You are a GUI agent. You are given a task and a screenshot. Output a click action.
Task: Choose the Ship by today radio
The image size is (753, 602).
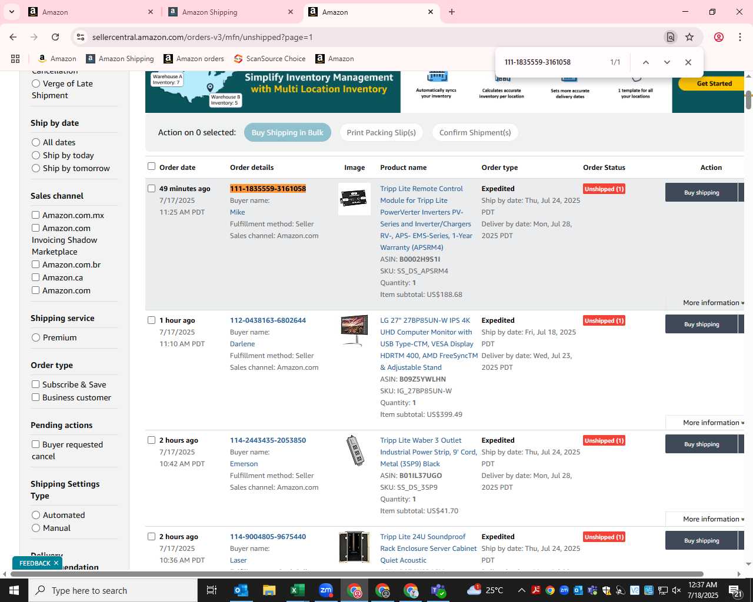click(x=36, y=155)
